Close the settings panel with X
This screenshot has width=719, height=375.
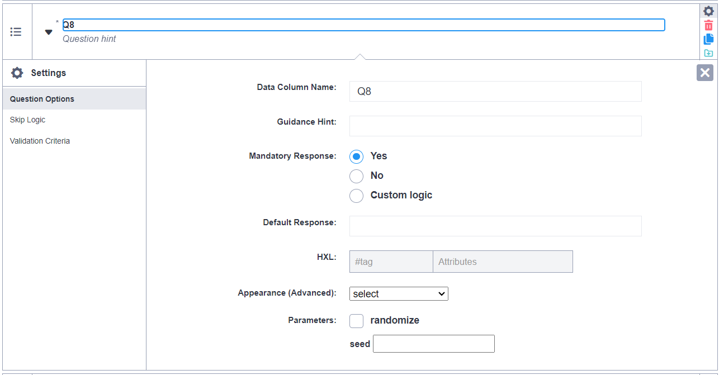click(705, 73)
